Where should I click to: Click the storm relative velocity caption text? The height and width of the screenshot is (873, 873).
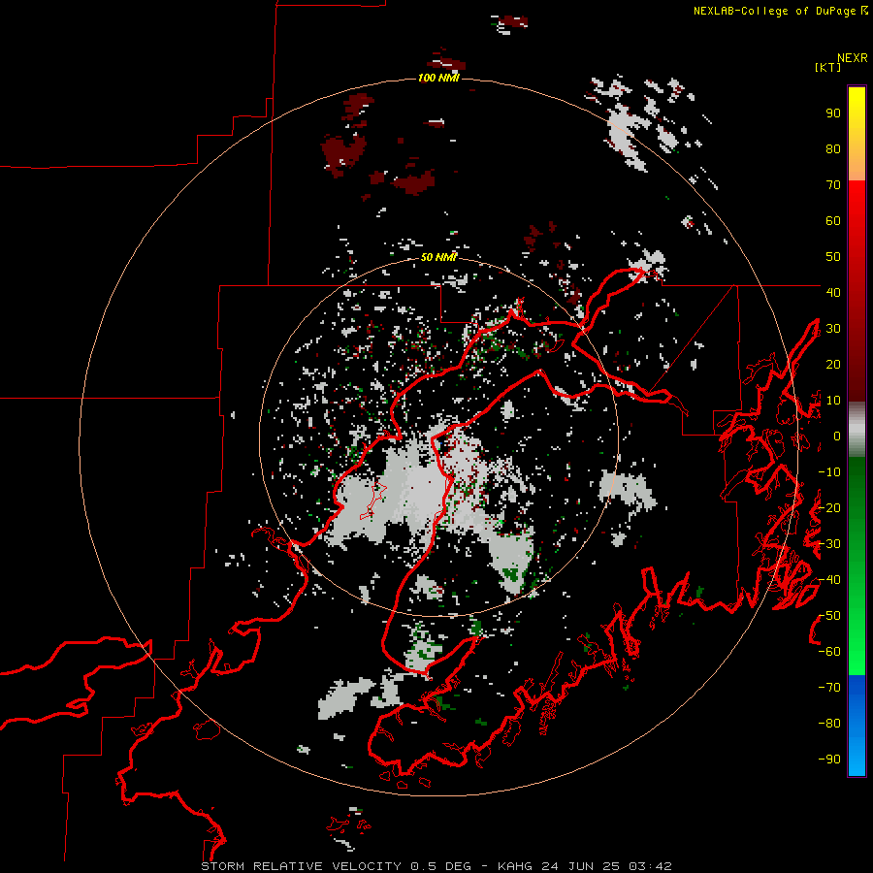click(436, 866)
